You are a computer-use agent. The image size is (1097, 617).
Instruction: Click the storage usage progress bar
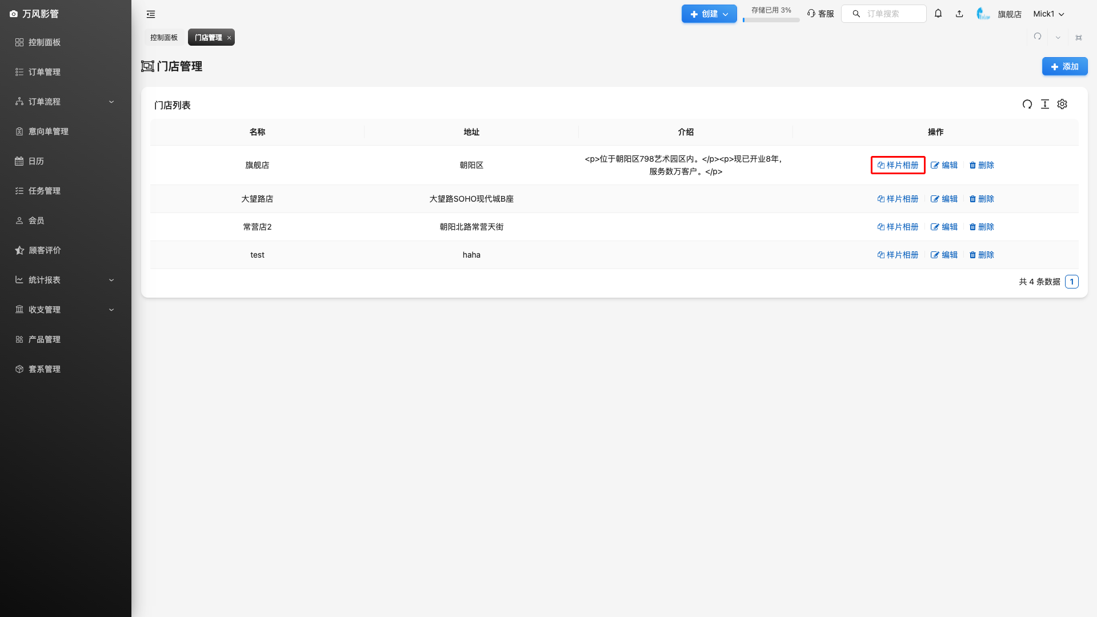(x=771, y=20)
